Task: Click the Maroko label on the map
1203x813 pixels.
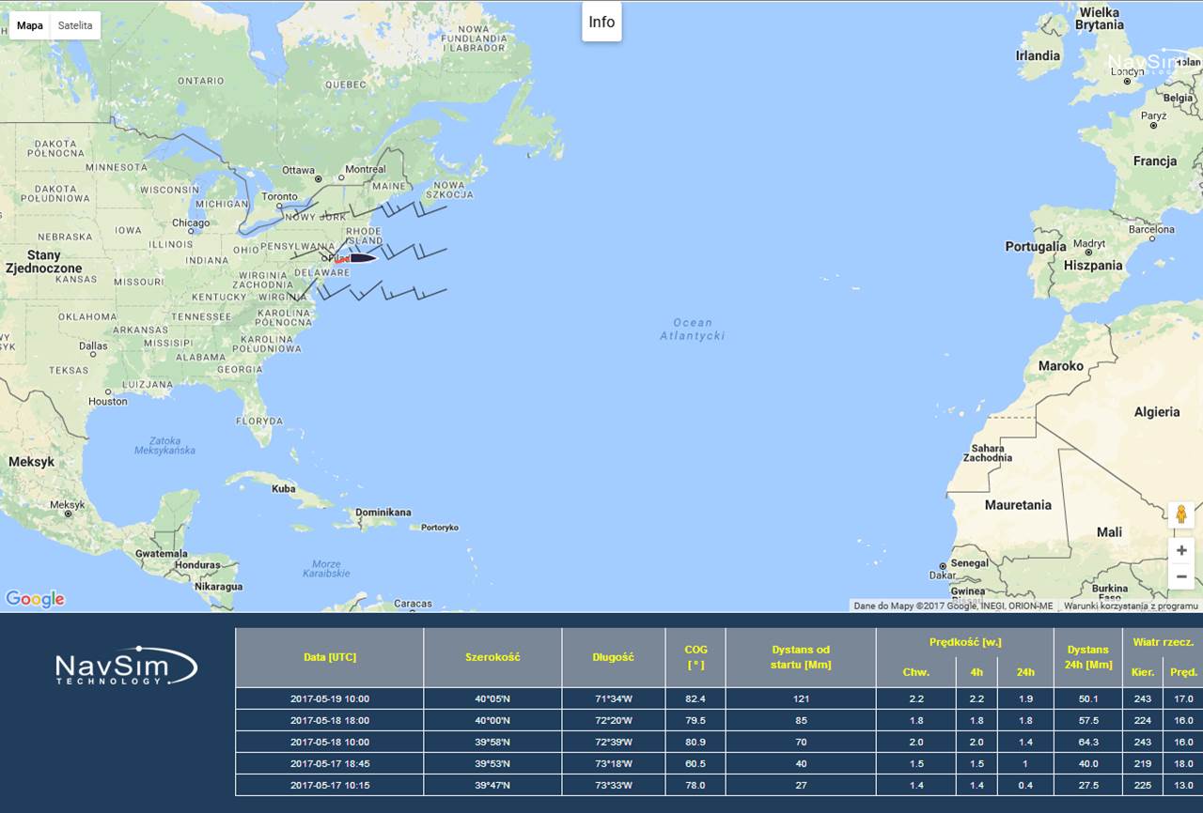Action: click(x=1060, y=366)
